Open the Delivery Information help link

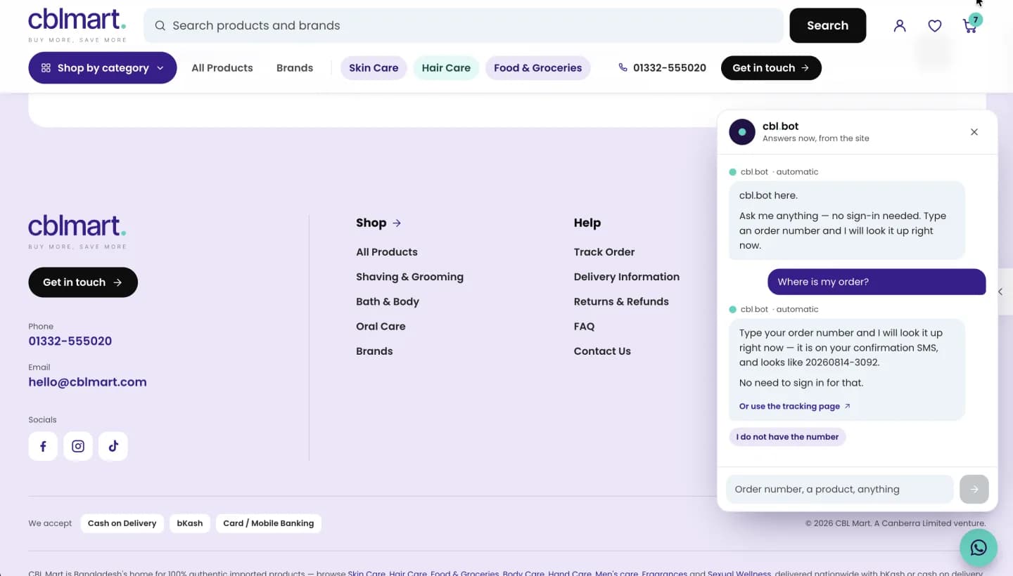click(627, 277)
